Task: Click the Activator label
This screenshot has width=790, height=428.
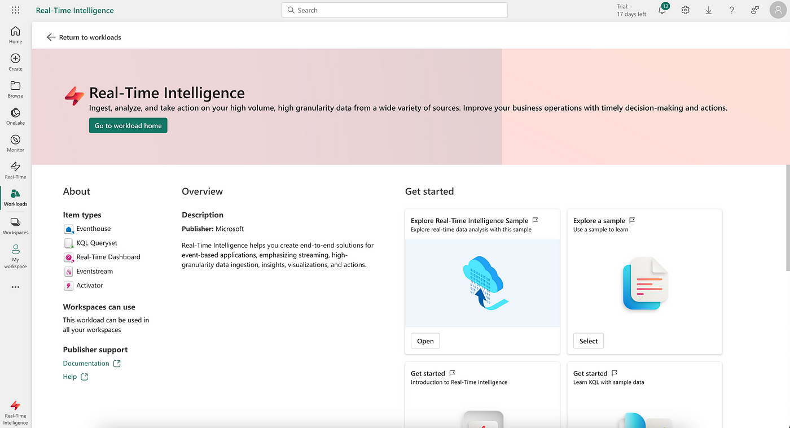Action: point(90,285)
